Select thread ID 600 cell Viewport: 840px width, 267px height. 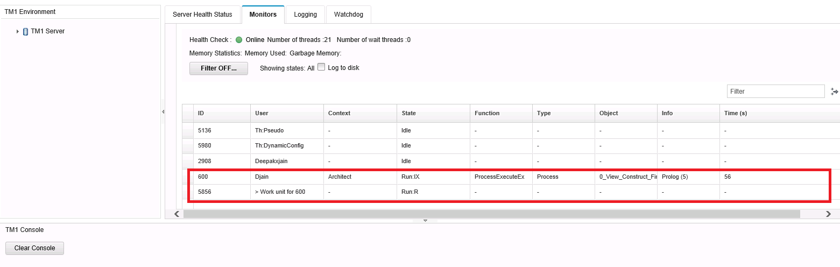point(222,177)
